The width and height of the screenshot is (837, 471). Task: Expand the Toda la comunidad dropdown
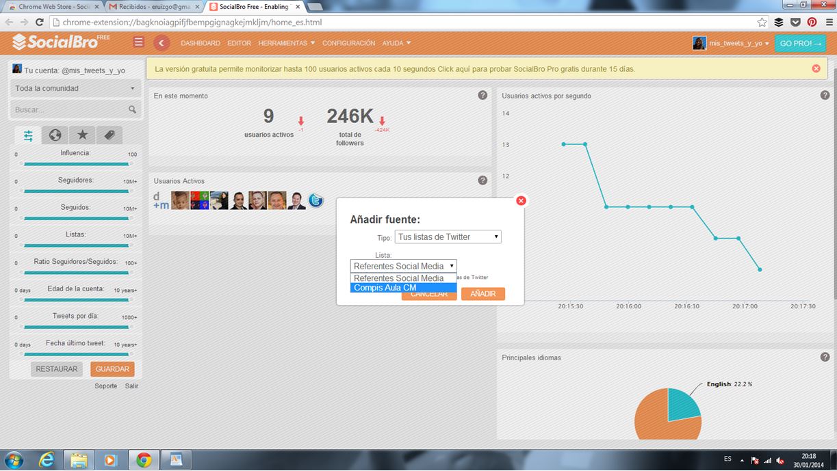coord(75,88)
